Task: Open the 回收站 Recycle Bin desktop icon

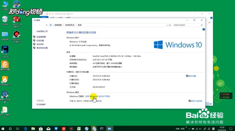Action: (x=5, y=20)
